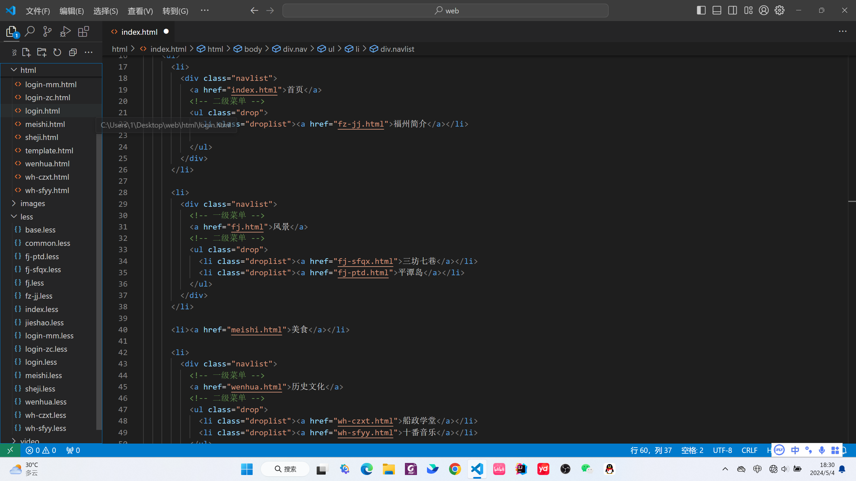The image size is (856, 481).
Task: Click the Windows taskbar 搜索 search box
Action: click(x=285, y=469)
